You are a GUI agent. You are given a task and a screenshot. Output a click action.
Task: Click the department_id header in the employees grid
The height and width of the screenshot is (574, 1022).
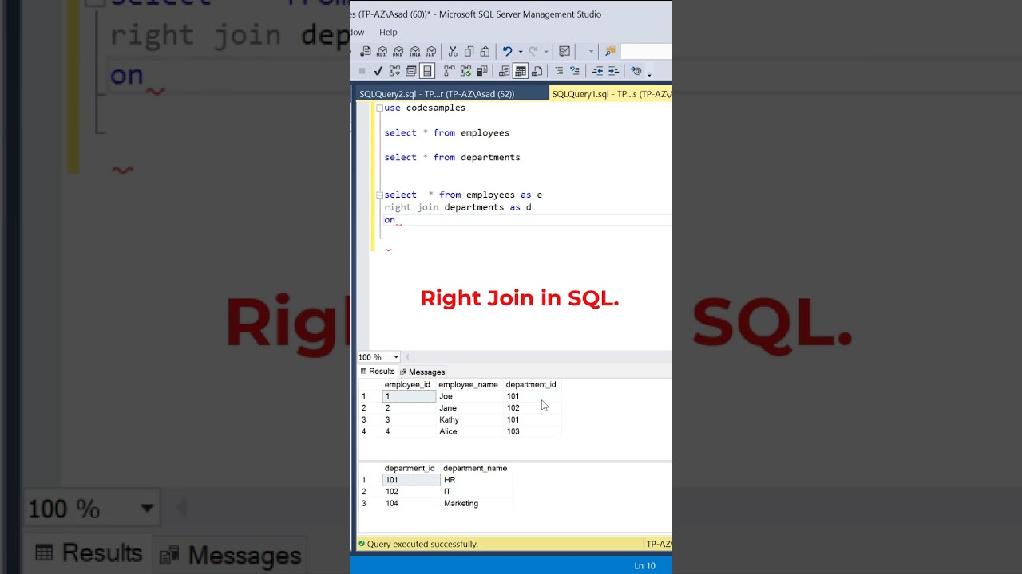click(531, 384)
